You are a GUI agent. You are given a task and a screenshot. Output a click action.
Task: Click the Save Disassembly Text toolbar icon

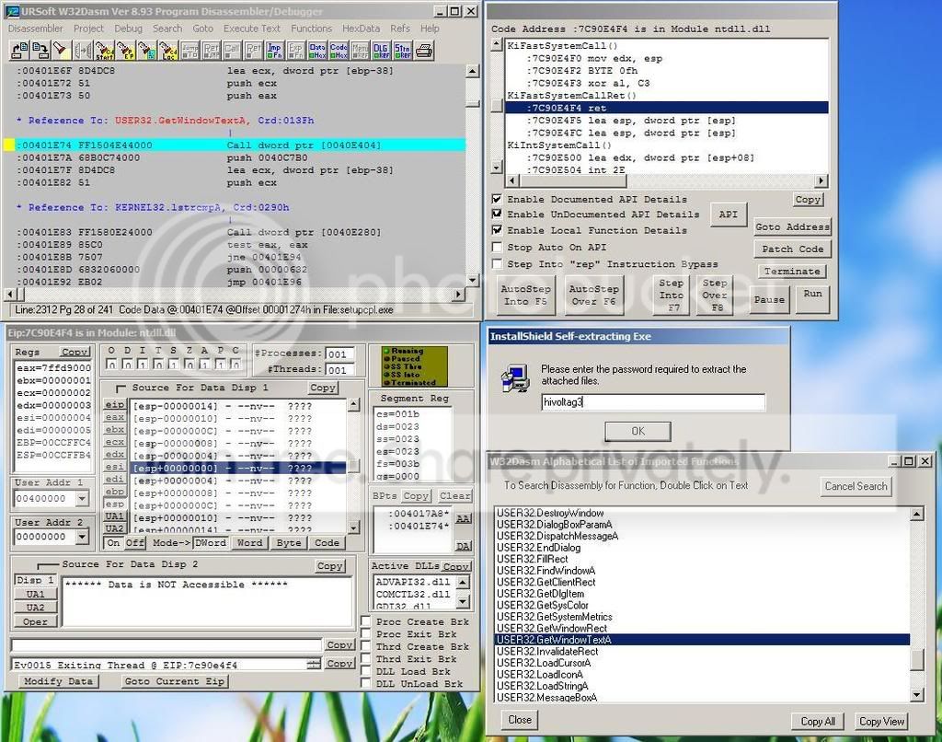40,51
